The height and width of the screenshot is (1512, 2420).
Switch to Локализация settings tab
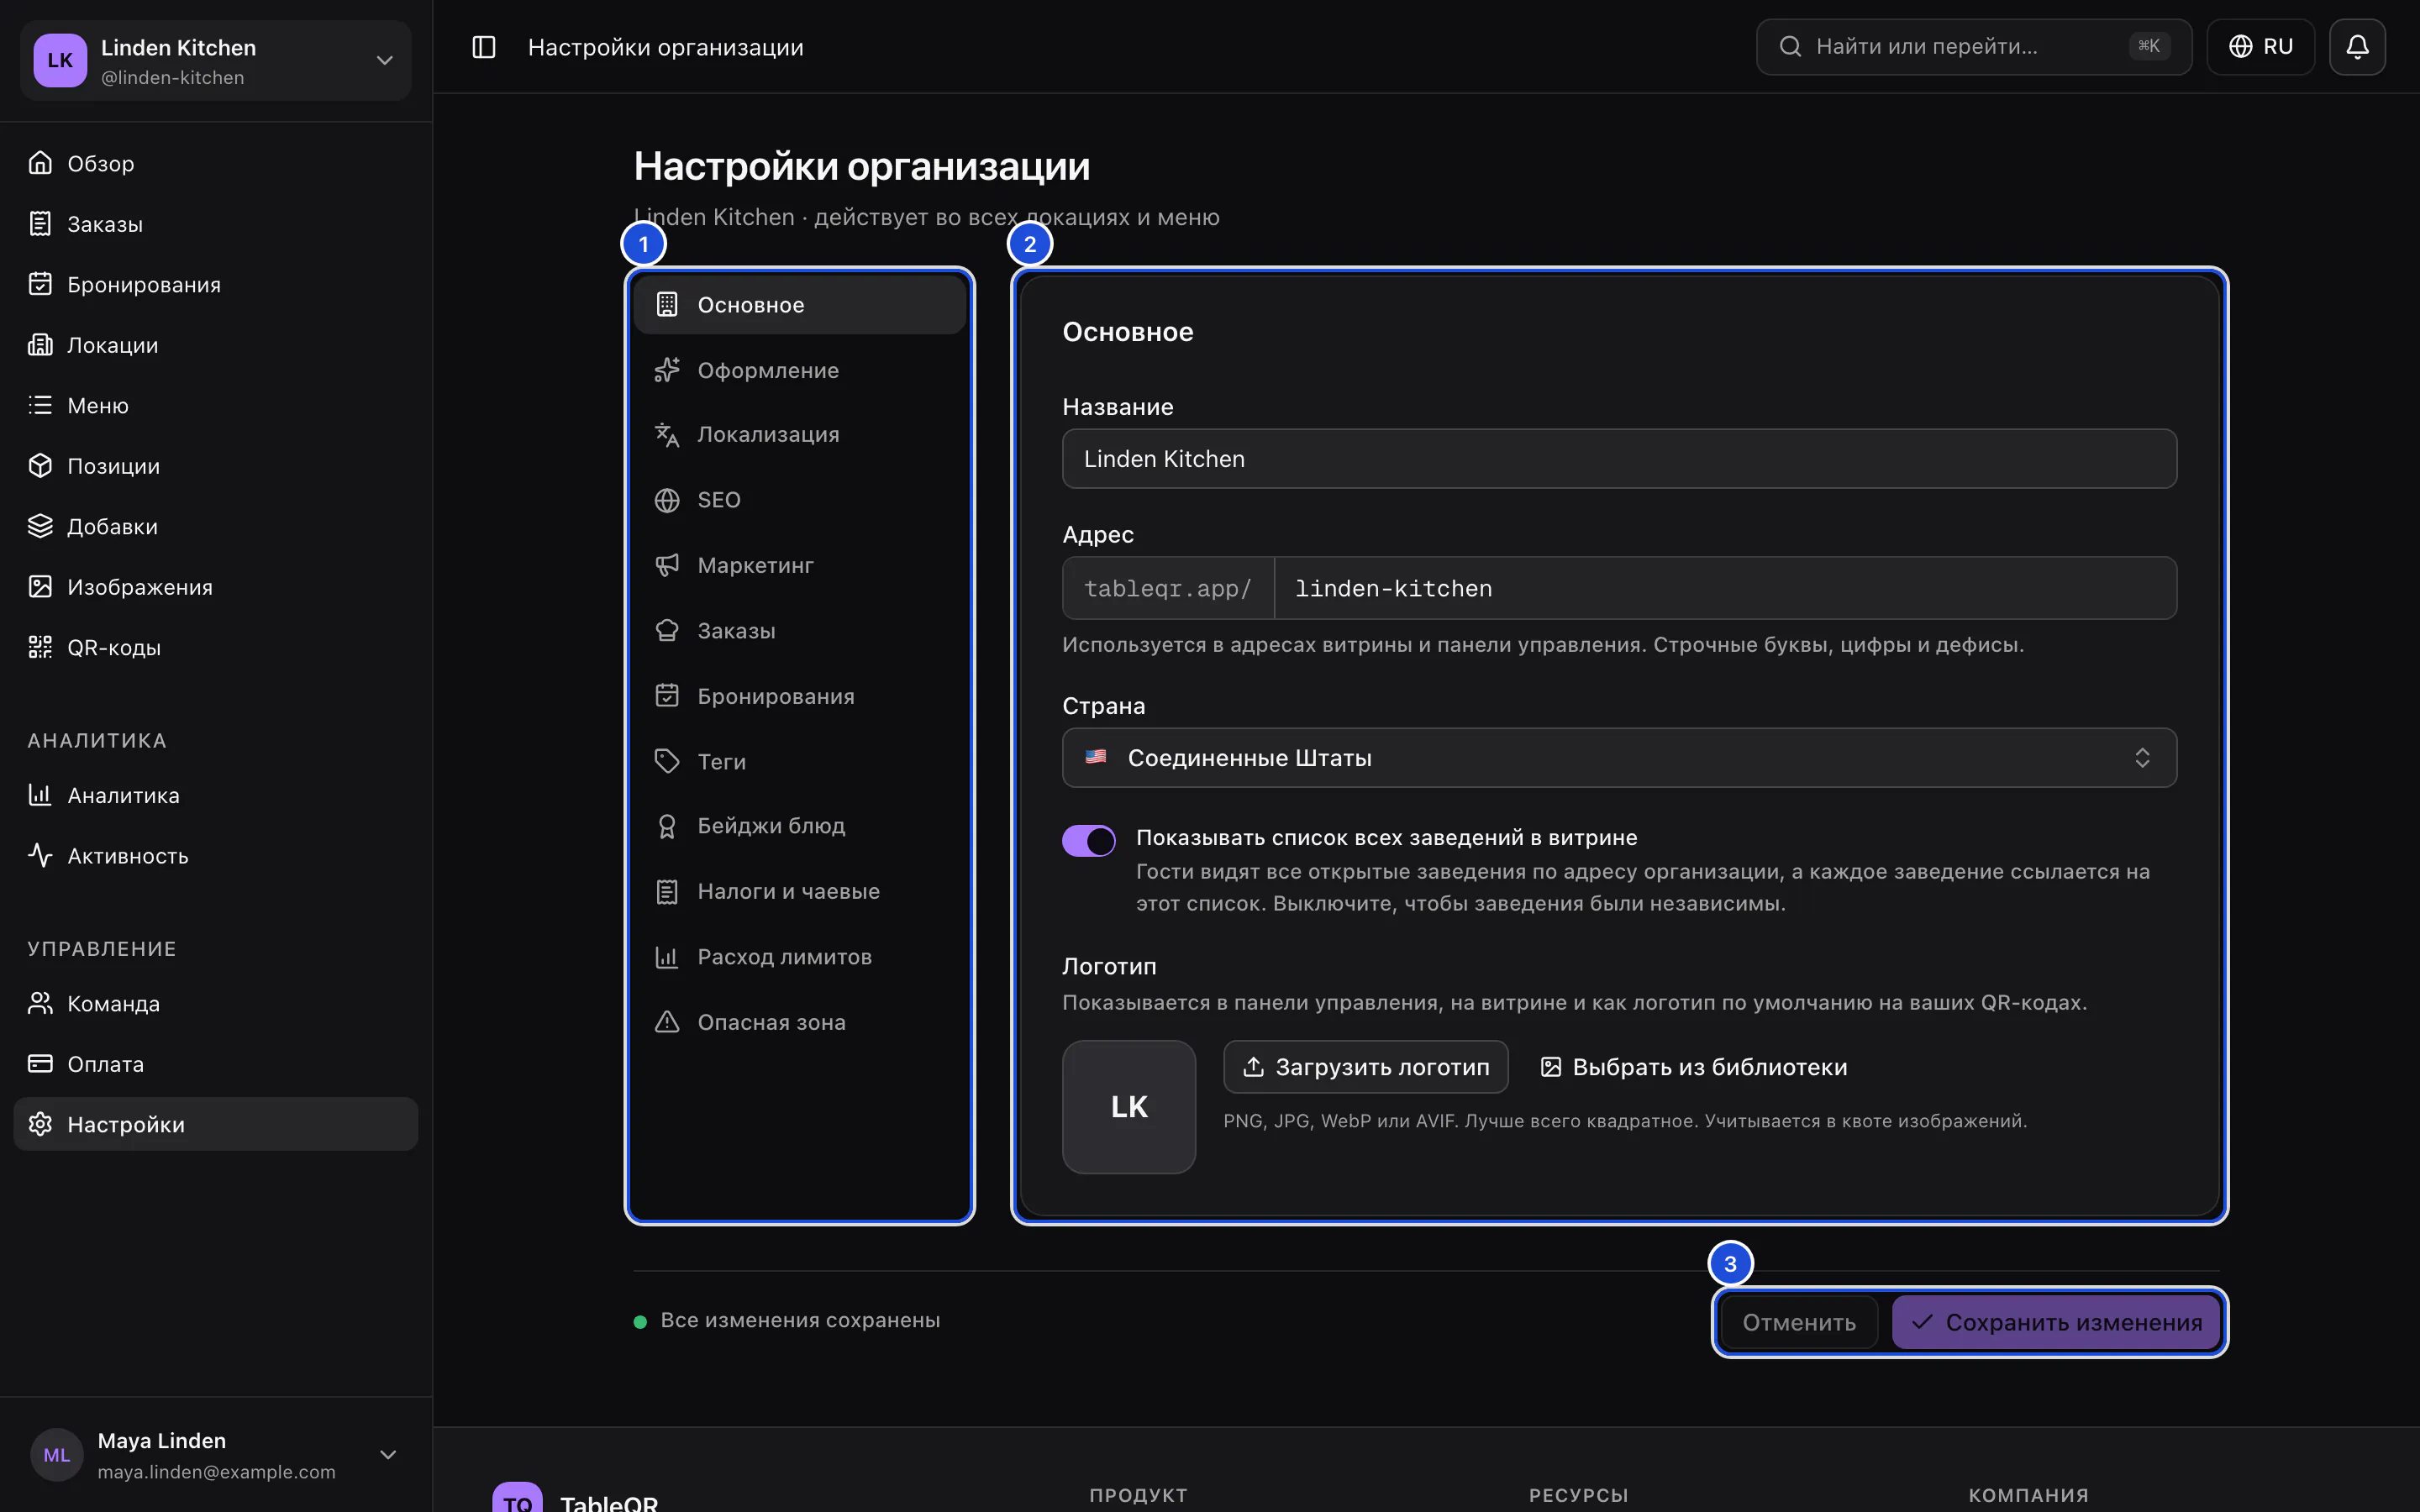pos(800,434)
